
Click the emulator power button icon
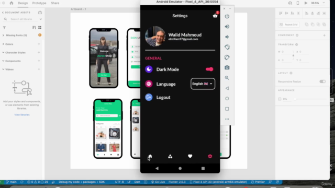click(227, 16)
